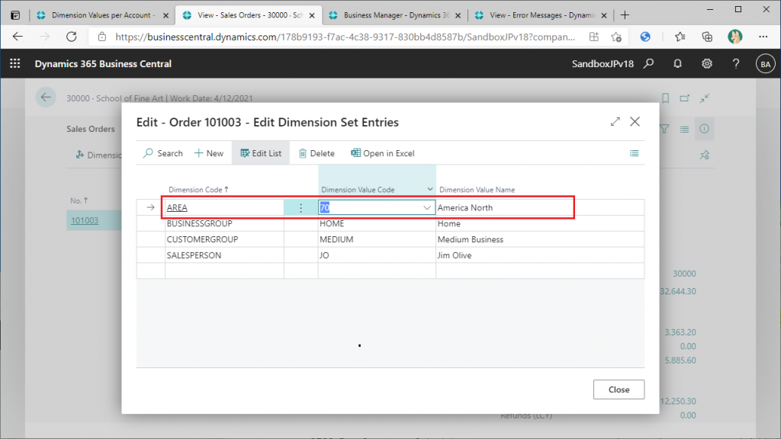
Task: Delete the selected dimension entry
Action: click(x=317, y=153)
